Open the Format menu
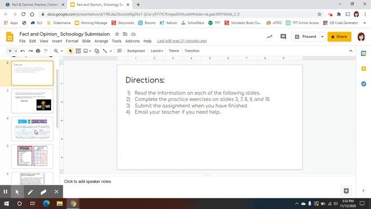This screenshot has width=371, height=209. [72, 41]
